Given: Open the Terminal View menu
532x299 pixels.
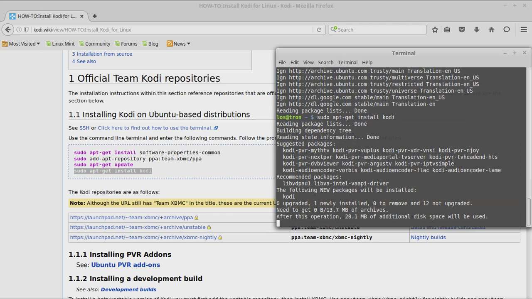Looking at the screenshot, I should (308, 62).
